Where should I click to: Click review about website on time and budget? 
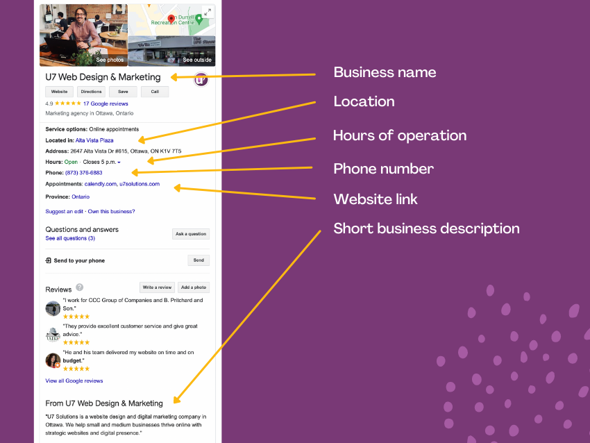128,356
